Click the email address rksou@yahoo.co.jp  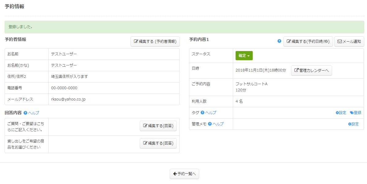[68, 99]
